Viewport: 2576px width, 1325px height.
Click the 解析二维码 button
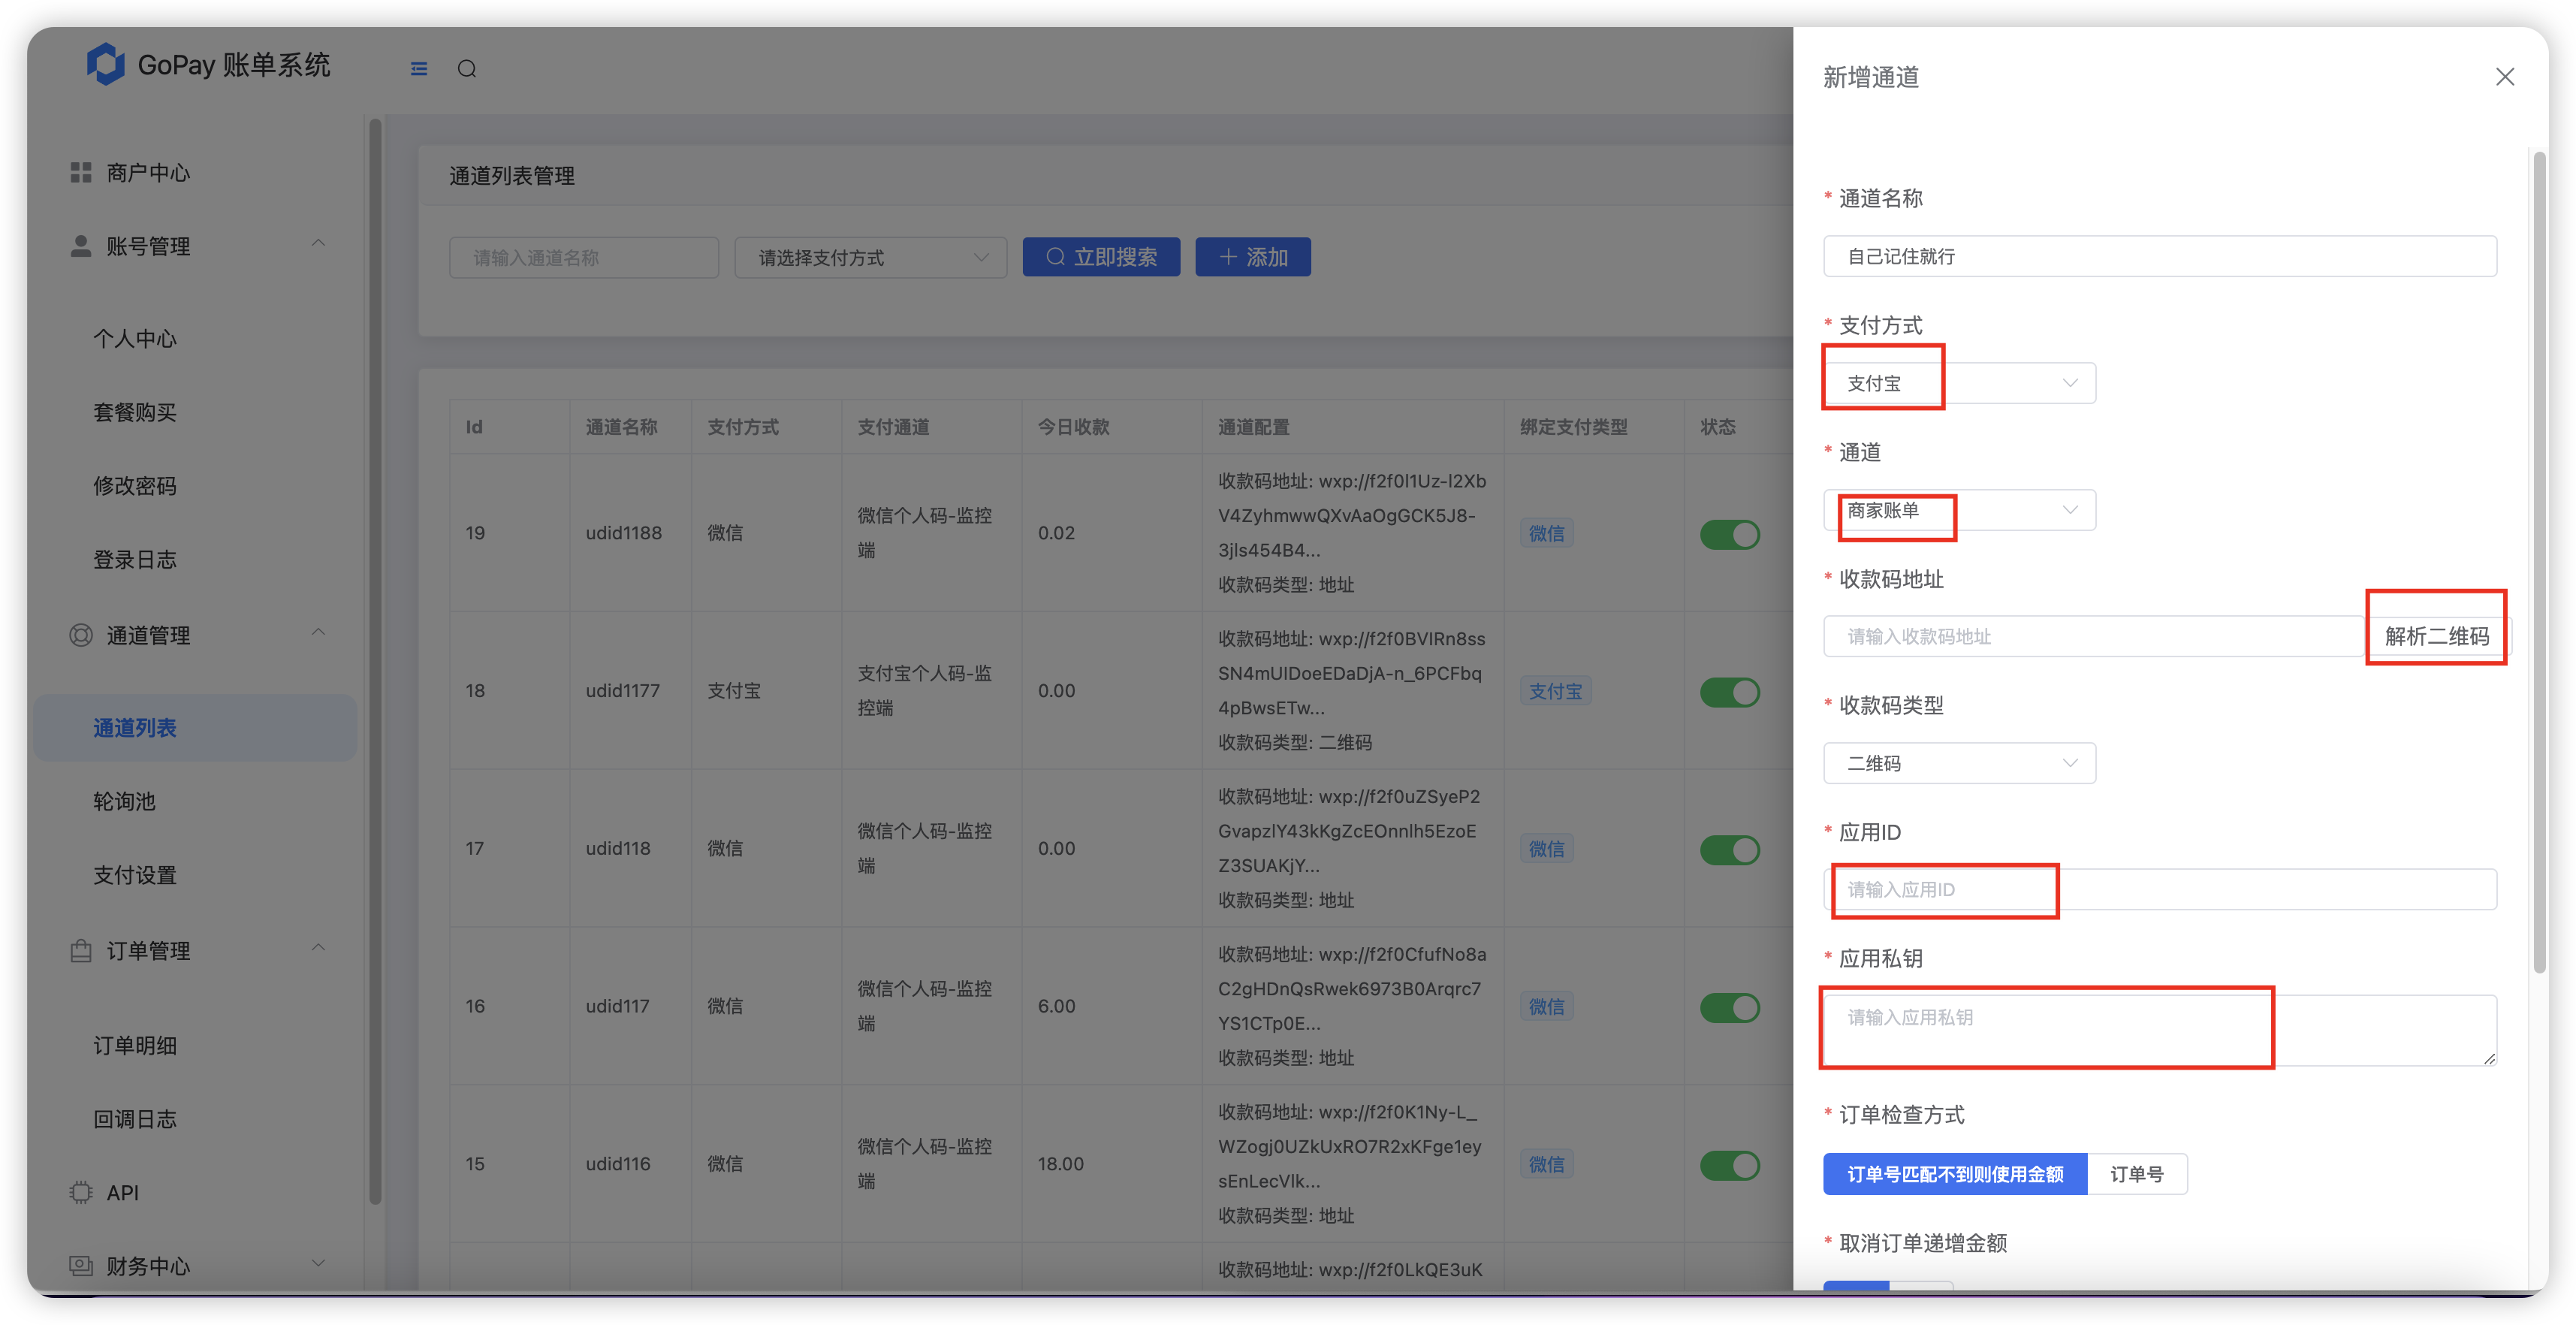pyautogui.click(x=2437, y=636)
